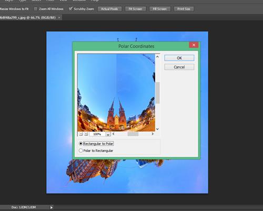This screenshot has height=211, width=263.
Task: Click the 100% zoom value field
Action: pos(97,134)
